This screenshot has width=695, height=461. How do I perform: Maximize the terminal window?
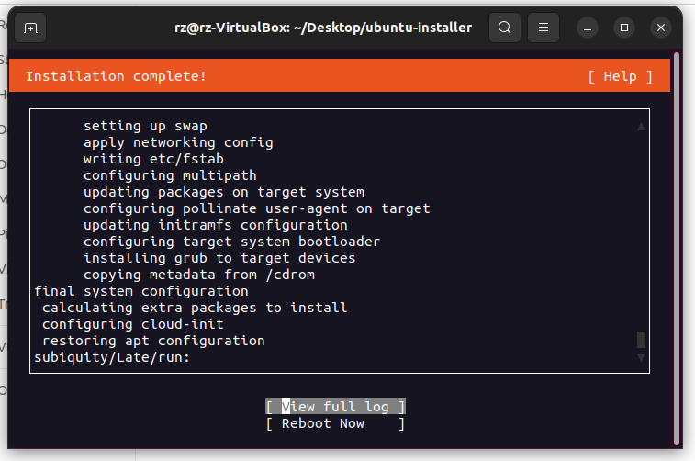tap(624, 28)
